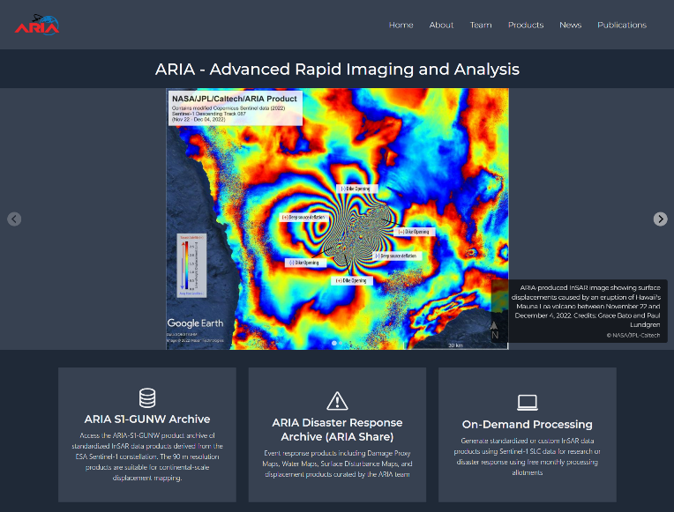The width and height of the screenshot is (674, 512).
Task: Click the On-Demand Processing description paragraph
Action: tap(528, 456)
